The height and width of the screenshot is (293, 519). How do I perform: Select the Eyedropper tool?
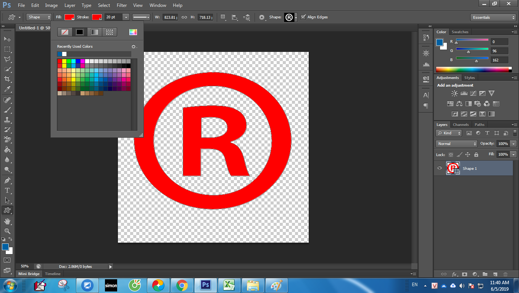pos(7,89)
